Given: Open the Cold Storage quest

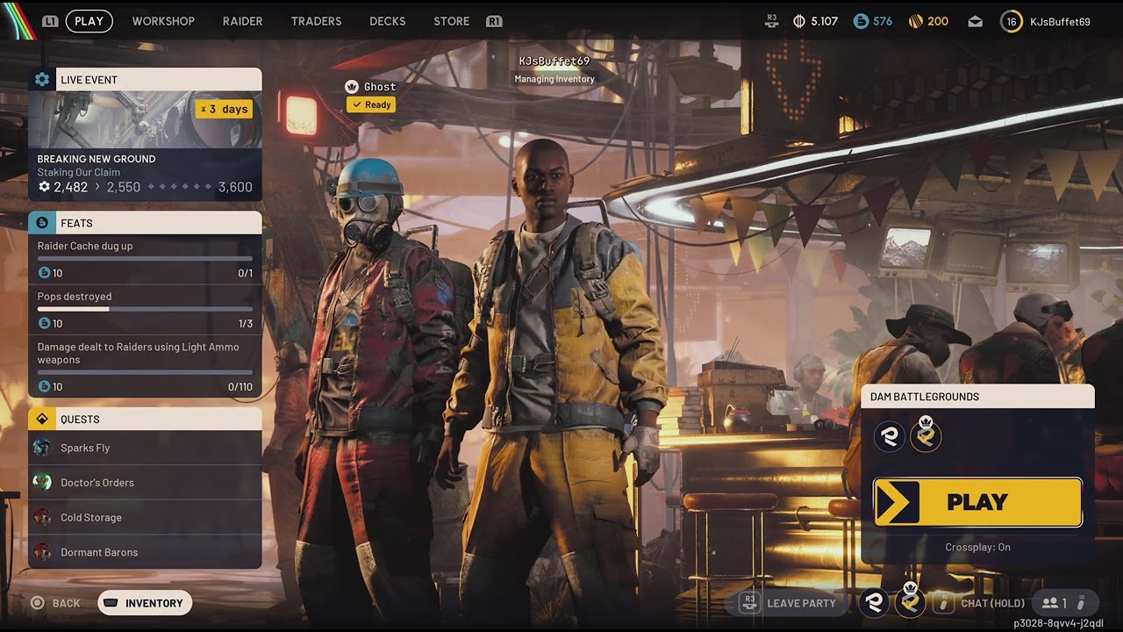Looking at the screenshot, I should (145, 517).
